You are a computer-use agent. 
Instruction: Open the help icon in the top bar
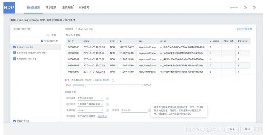click(x=245, y=8)
